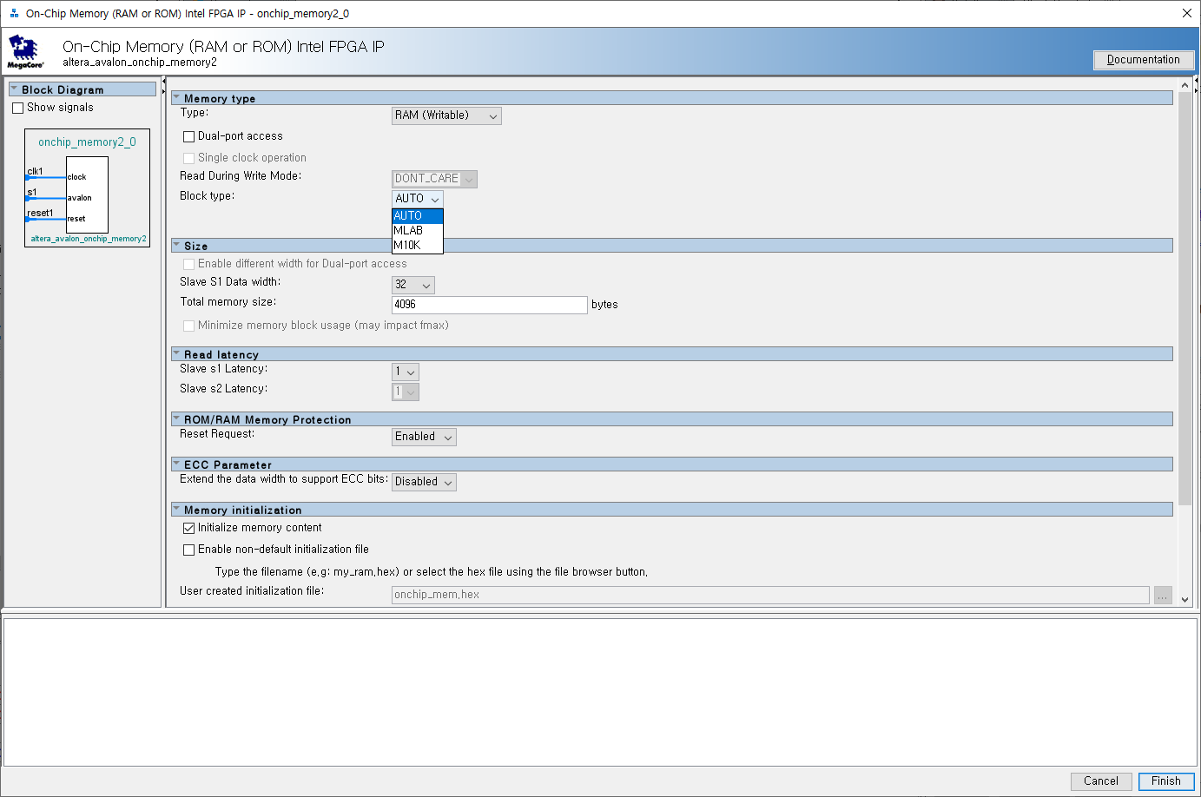Select AUTO in block type list
This screenshot has height=797, width=1201.
click(418, 216)
